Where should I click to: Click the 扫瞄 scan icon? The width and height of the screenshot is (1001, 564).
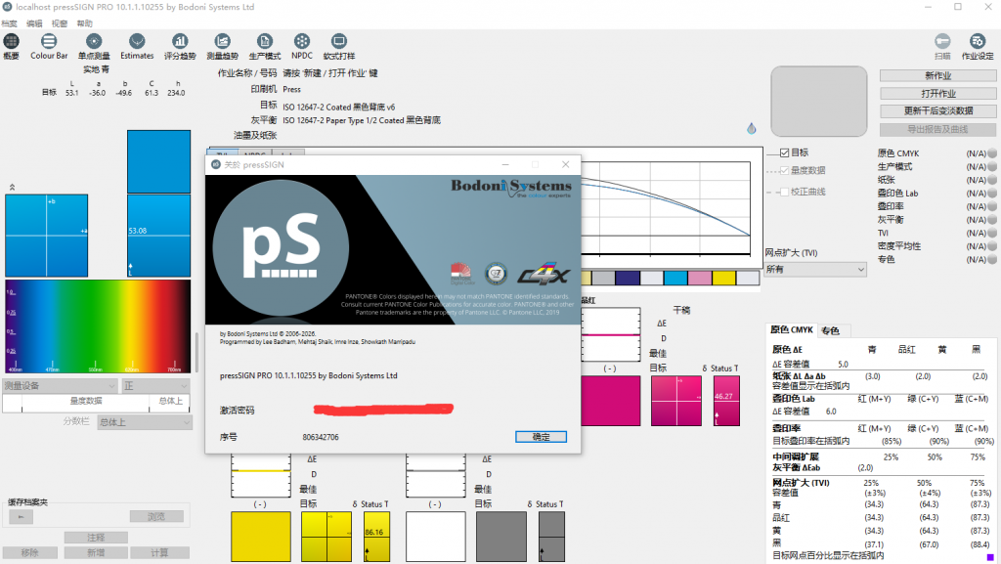(942, 42)
